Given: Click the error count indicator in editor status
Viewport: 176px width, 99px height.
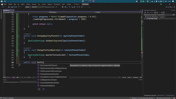Looking at the screenshot, I should (x=14, y=77).
